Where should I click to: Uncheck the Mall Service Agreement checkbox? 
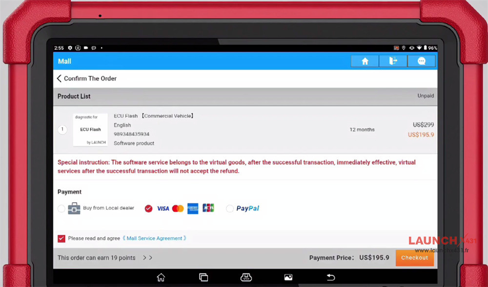tap(61, 239)
